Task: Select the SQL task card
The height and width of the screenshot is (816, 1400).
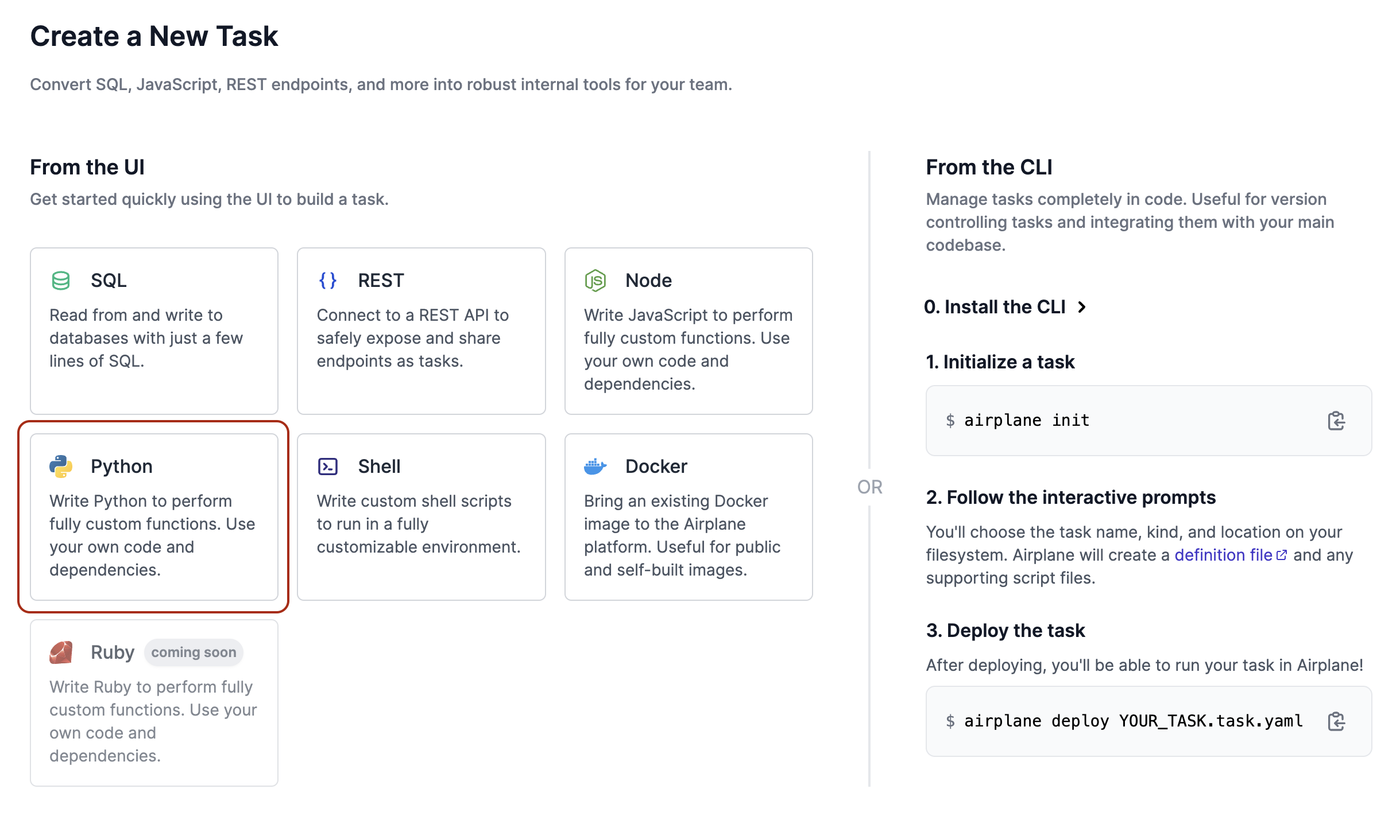Action: (154, 331)
